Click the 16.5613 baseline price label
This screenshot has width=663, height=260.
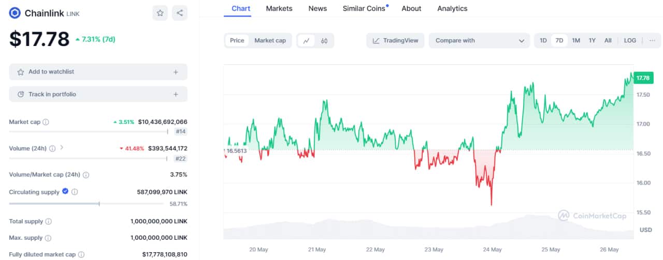(236, 150)
